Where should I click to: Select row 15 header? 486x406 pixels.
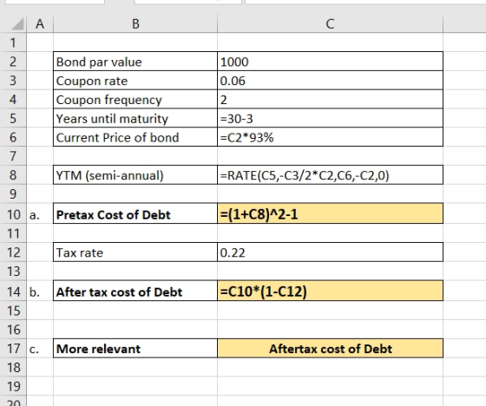13,311
